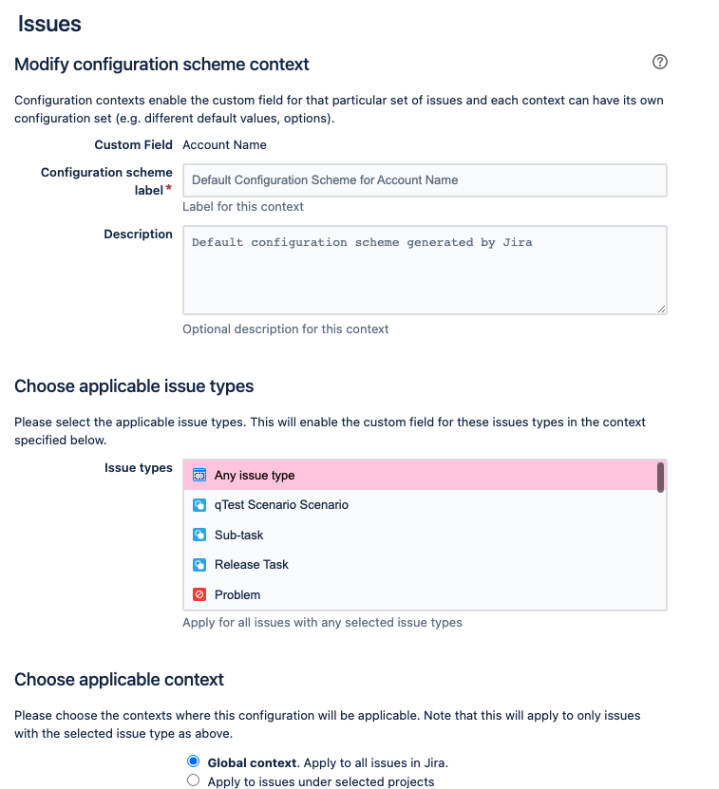Pick Sub-task from issue types list
This screenshot has height=789, width=719.
pyautogui.click(x=421, y=535)
